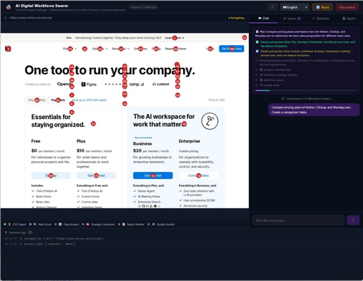Screen dimensions: 363x281
Task: Click the icon beside Quality audit step
Action: click(261, 85)
